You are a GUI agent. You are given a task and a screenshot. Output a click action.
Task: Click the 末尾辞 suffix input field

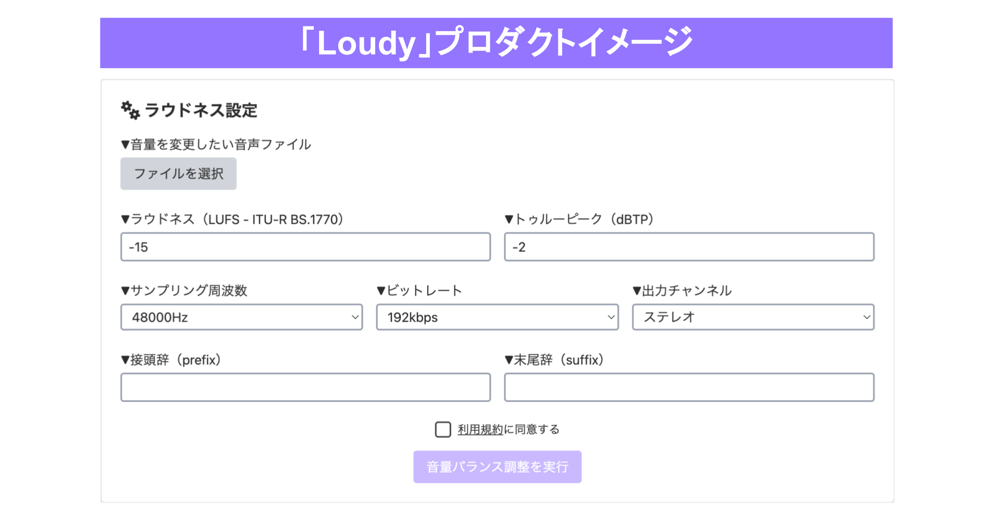coord(689,387)
